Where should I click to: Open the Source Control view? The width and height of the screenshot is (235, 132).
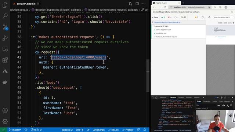5,27
